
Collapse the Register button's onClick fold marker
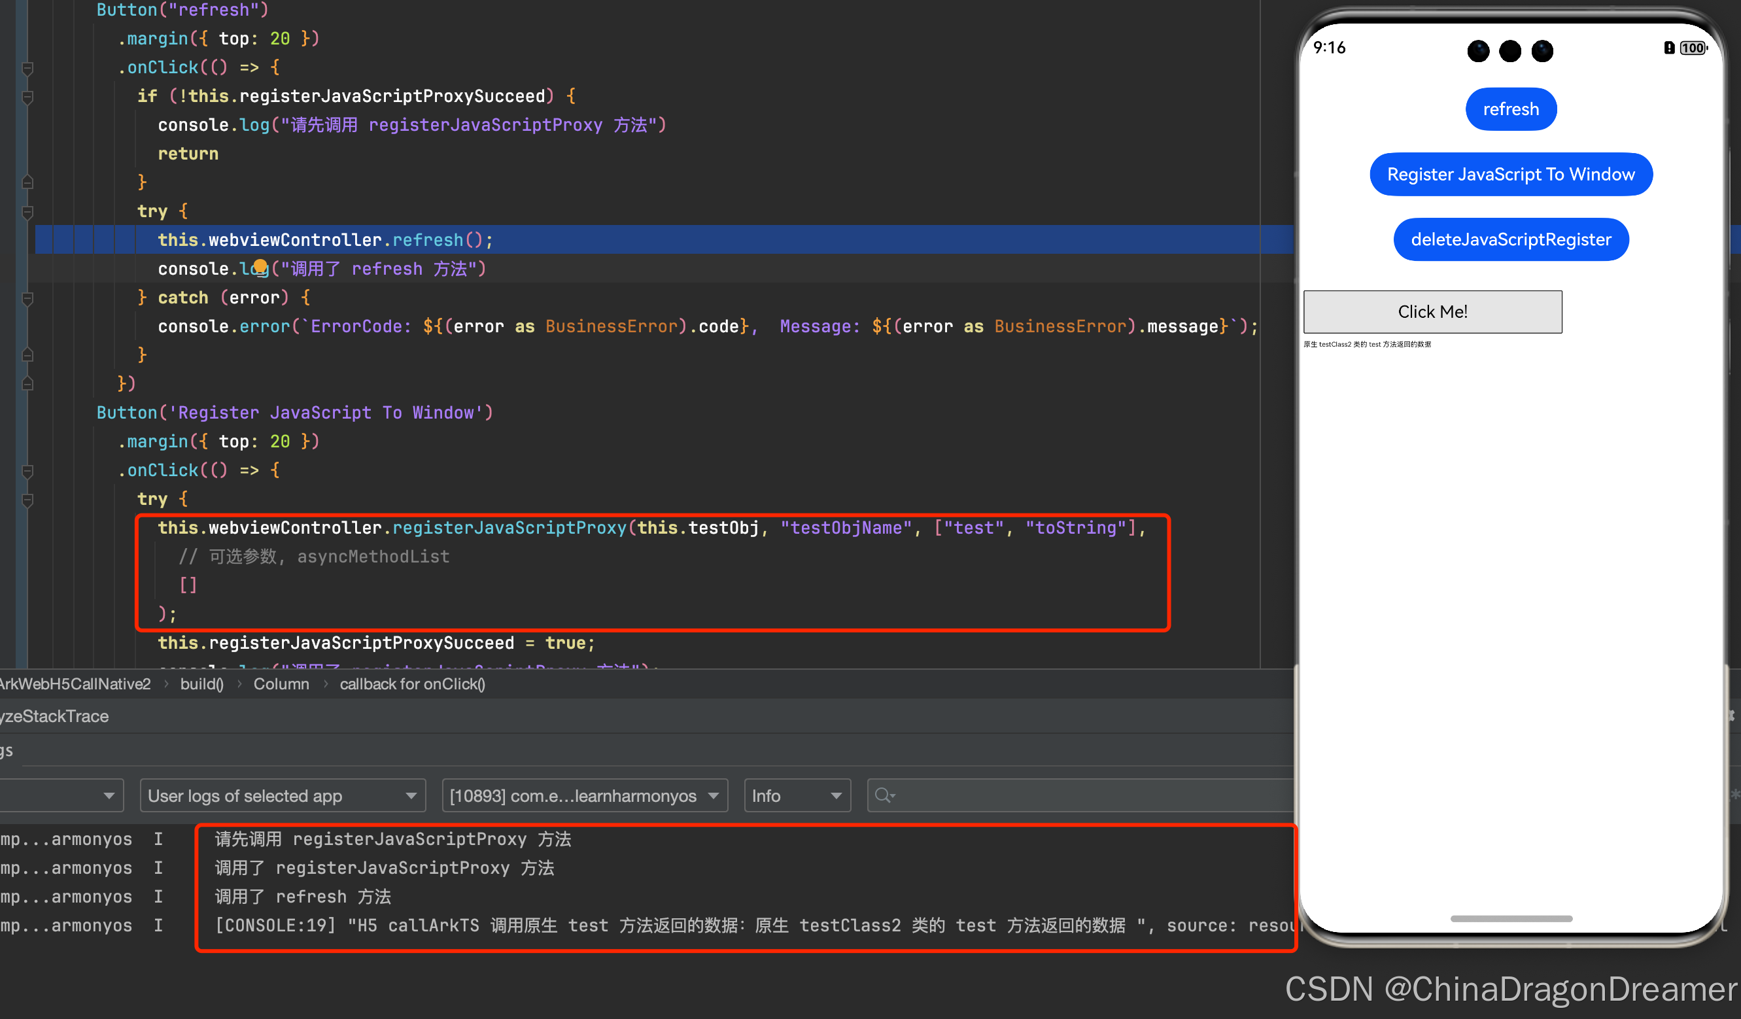[27, 470]
